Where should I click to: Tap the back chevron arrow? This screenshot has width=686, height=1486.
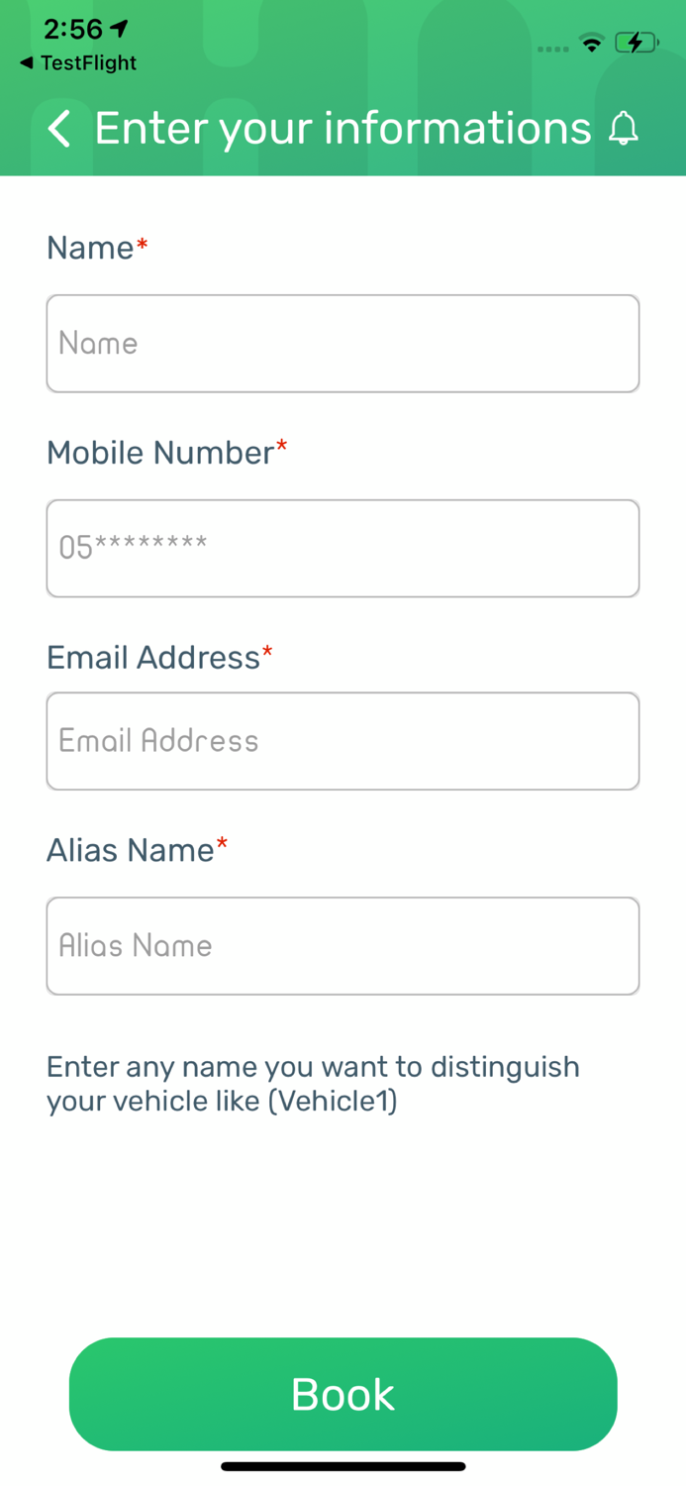click(x=58, y=129)
